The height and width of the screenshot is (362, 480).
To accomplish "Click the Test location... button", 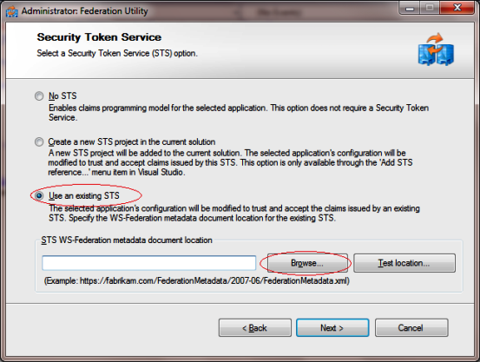I will pos(404,263).
